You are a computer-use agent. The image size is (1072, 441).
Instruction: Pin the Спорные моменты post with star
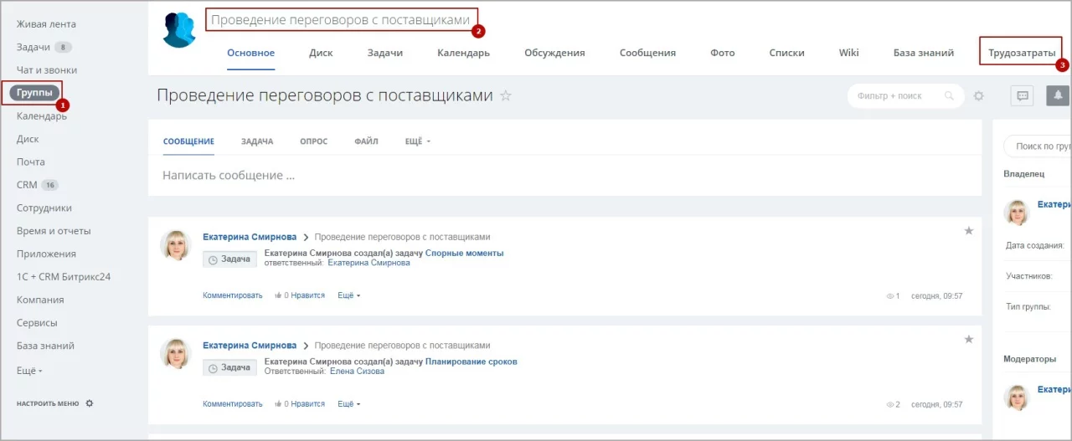click(969, 231)
